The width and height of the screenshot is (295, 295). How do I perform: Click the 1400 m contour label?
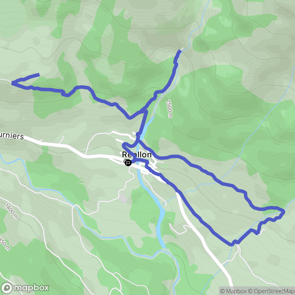pos(11,211)
